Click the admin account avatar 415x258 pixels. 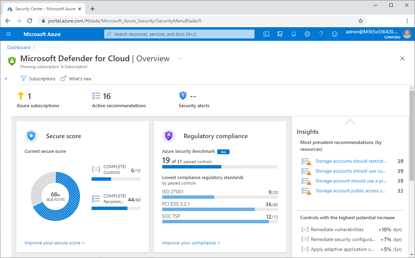click(407, 34)
